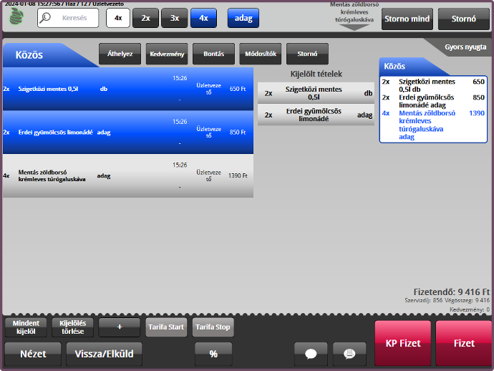Image resolution: width=494 pixels, height=371 pixels.
Task: Click the Tarifa Start button
Action: pyautogui.click(x=166, y=327)
